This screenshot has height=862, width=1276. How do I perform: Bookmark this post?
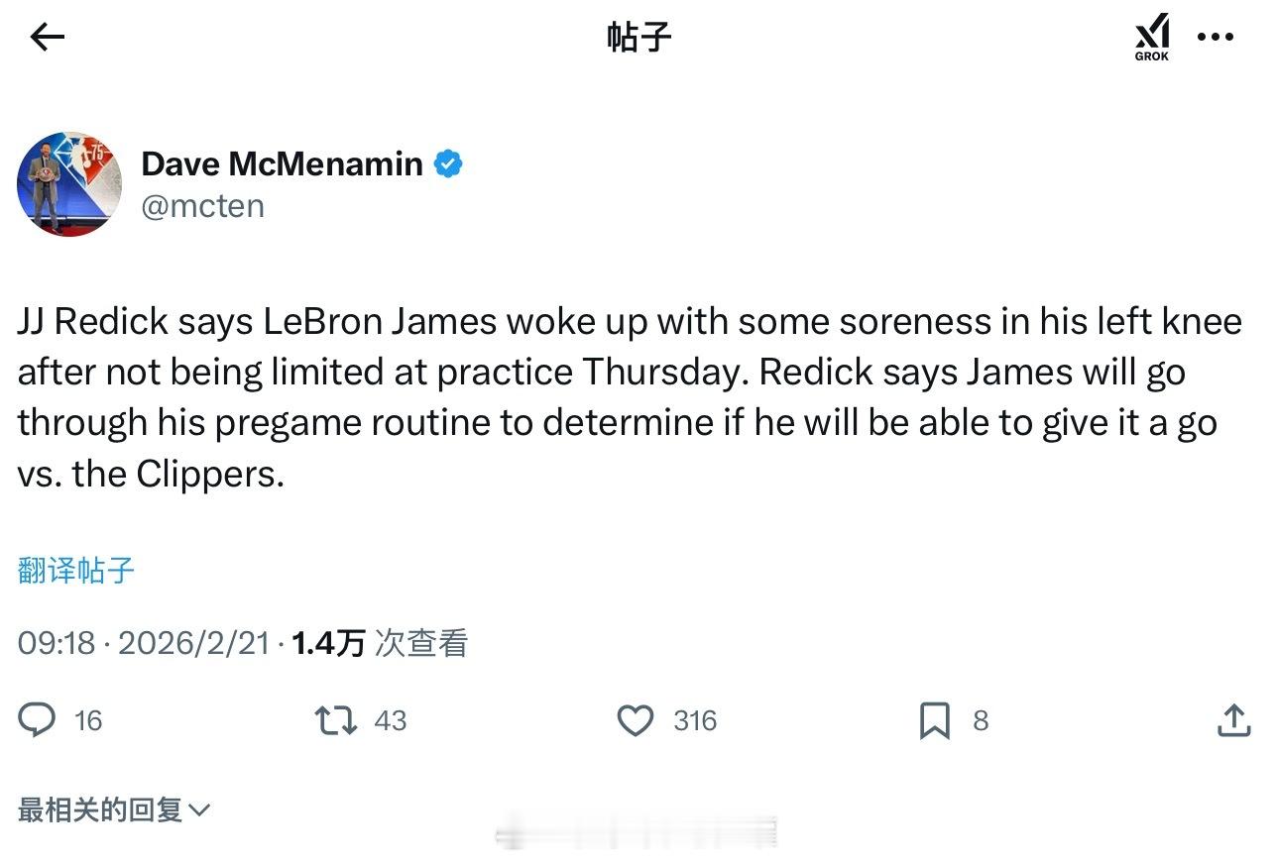935,720
